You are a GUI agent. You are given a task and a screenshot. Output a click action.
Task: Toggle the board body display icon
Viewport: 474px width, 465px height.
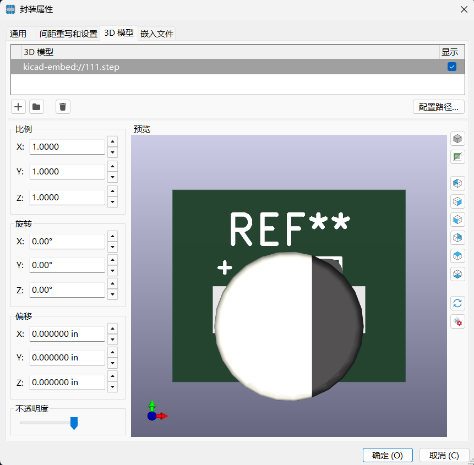pos(457,157)
